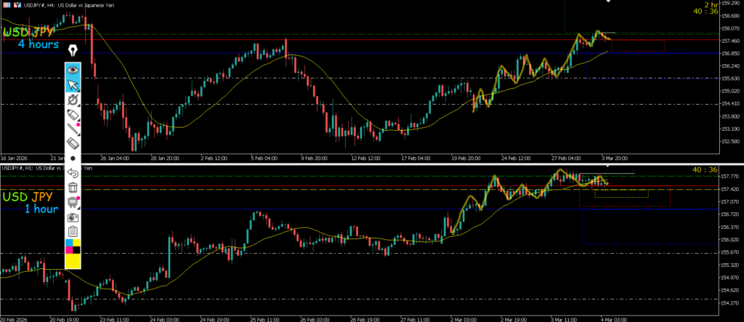Pick the magenta color swatch
This screenshot has width=744, height=322.
[69, 251]
